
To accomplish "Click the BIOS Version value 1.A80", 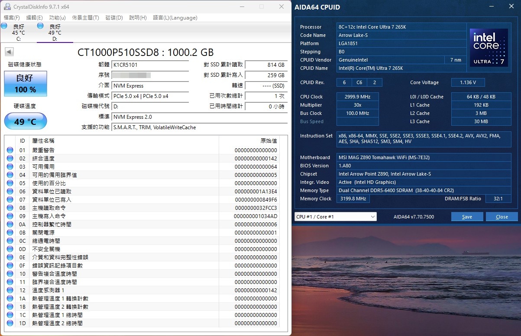I will point(424,166).
